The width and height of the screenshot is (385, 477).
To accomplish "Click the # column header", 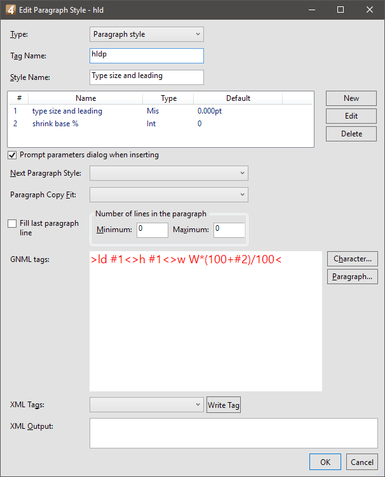I will [19, 98].
